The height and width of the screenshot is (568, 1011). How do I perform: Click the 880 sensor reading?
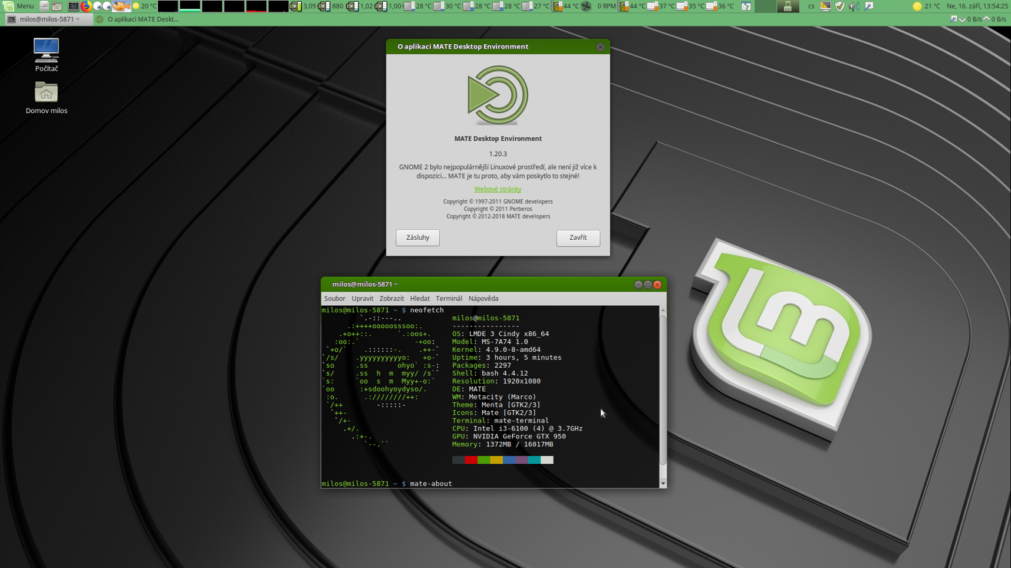tap(331, 6)
